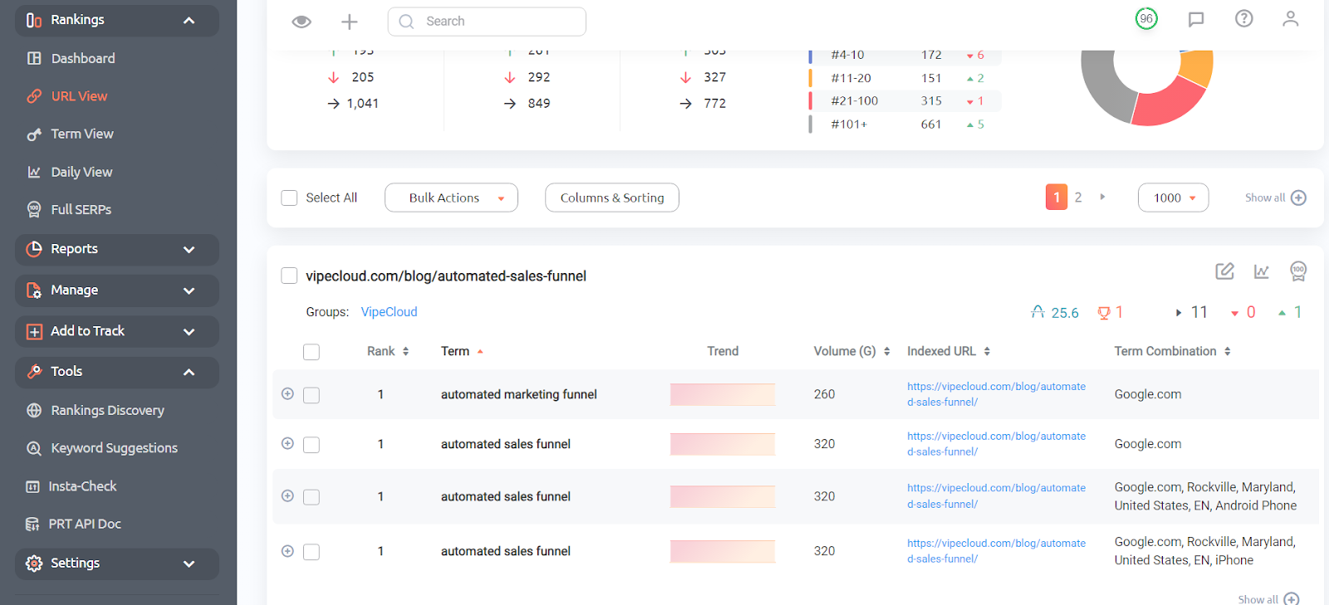Click Show all at table bottom
Image resolution: width=1329 pixels, height=605 pixels.
click(x=1268, y=599)
